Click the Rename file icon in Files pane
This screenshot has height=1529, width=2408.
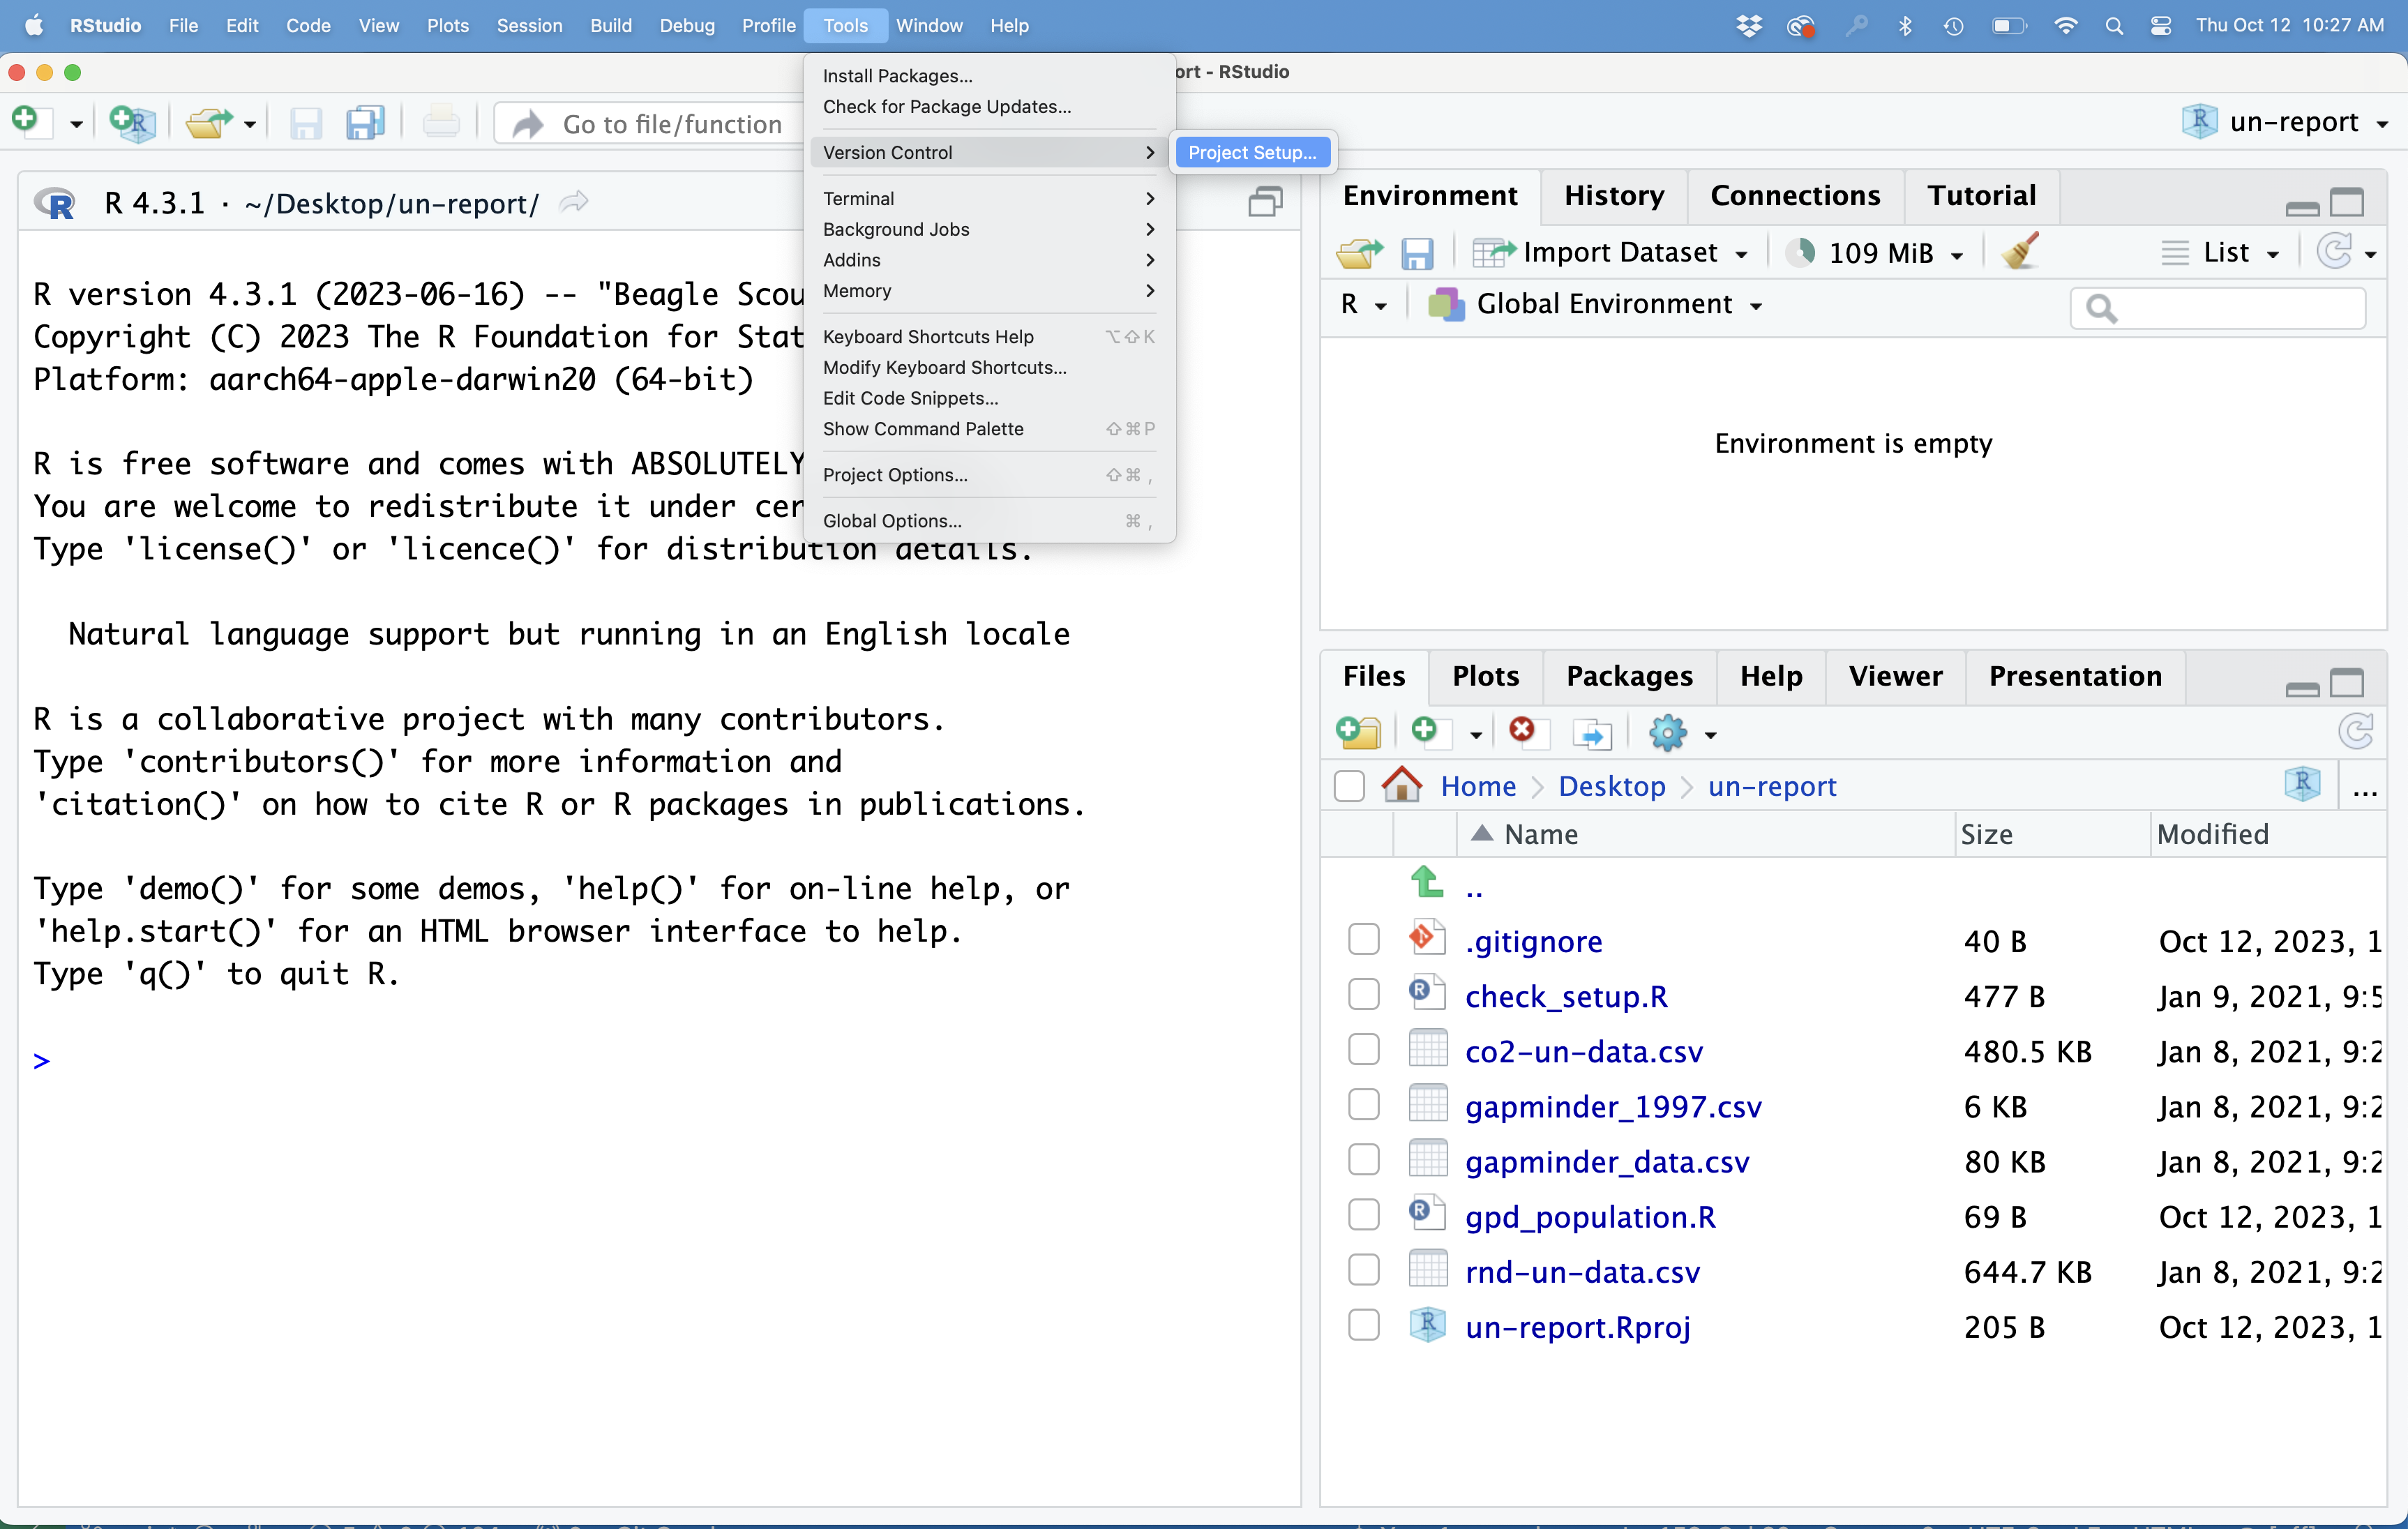pyautogui.click(x=1592, y=734)
